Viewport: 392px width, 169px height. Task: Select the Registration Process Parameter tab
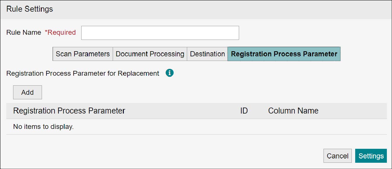click(284, 54)
